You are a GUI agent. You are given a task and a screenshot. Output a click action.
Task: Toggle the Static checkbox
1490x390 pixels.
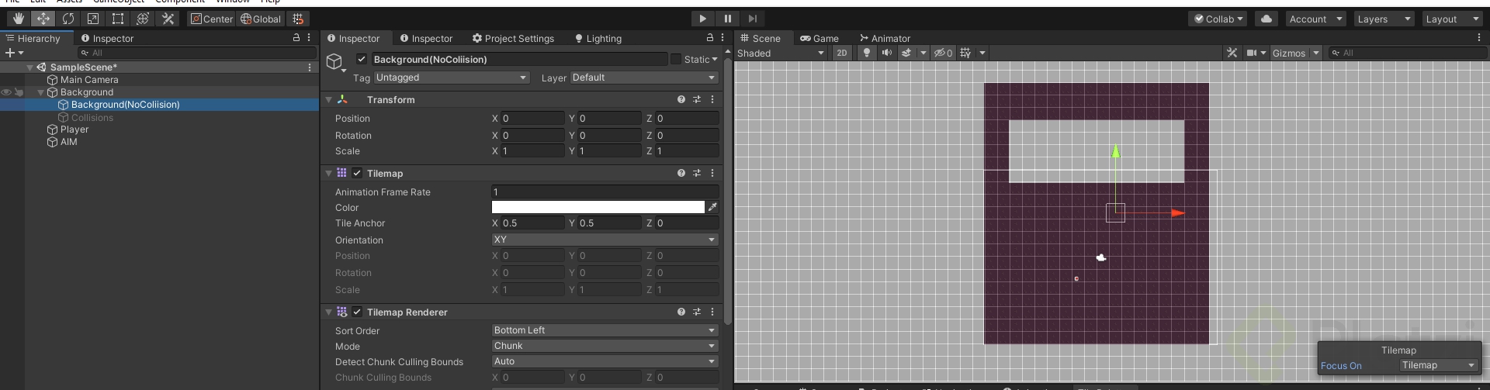coord(676,59)
